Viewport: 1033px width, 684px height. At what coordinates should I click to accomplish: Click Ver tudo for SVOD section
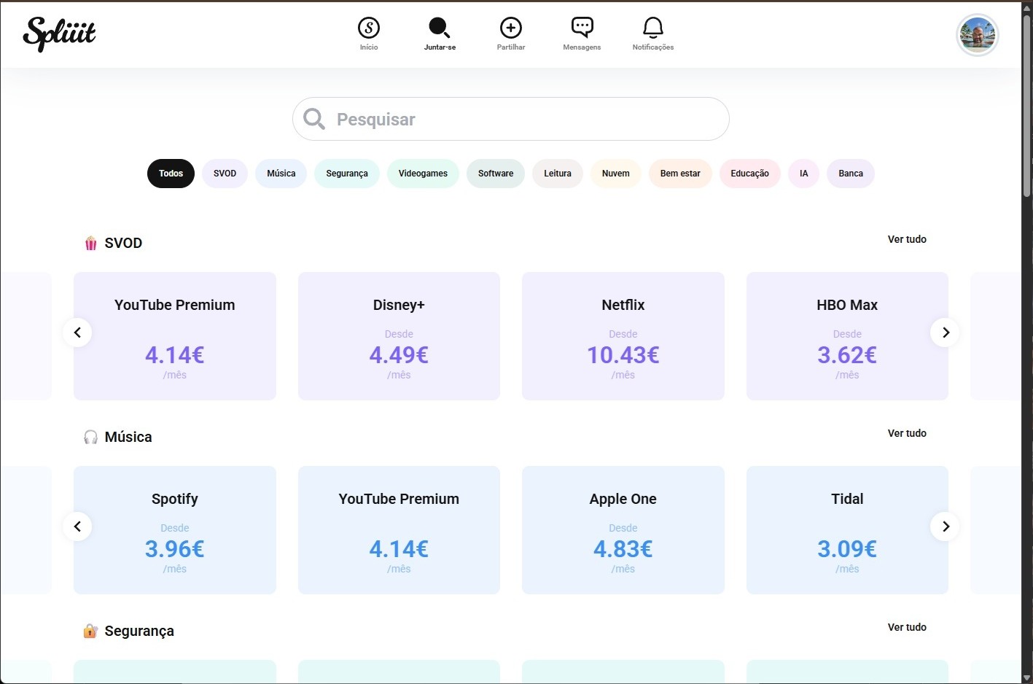pos(906,239)
